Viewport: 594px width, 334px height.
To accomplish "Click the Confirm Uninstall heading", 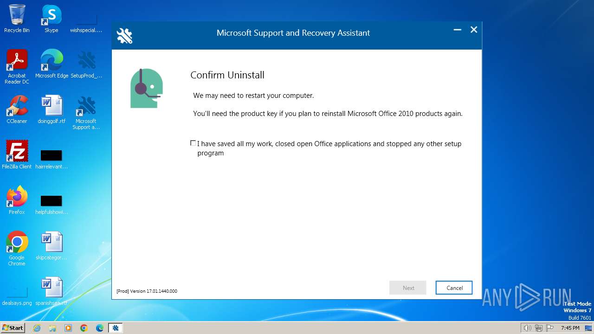I will click(x=227, y=75).
